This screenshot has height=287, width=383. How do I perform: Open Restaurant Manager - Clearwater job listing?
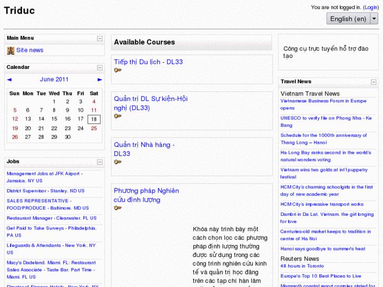[x=52, y=218]
